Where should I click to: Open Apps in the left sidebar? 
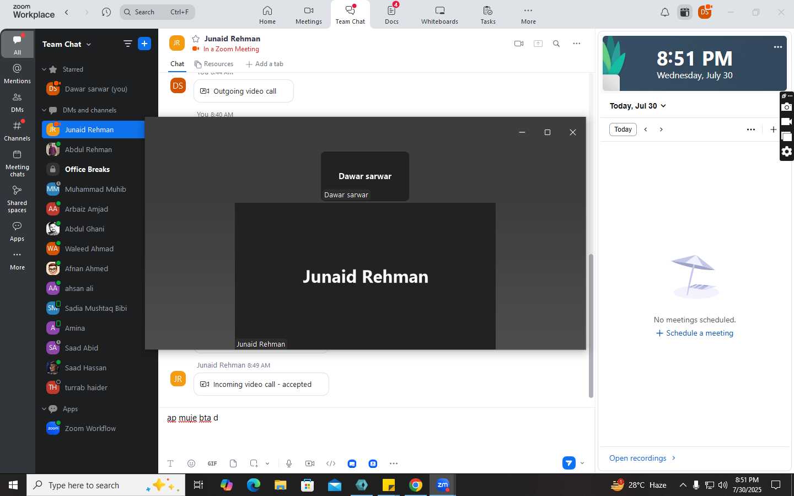point(17,231)
